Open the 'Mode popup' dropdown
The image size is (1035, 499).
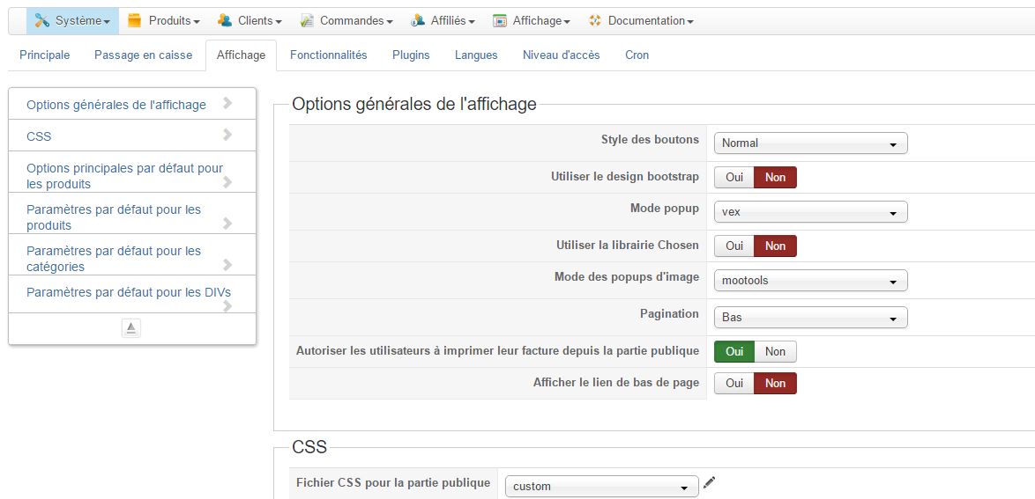pos(810,212)
